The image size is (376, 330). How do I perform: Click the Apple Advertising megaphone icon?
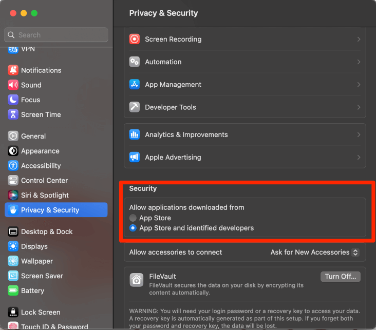135,157
